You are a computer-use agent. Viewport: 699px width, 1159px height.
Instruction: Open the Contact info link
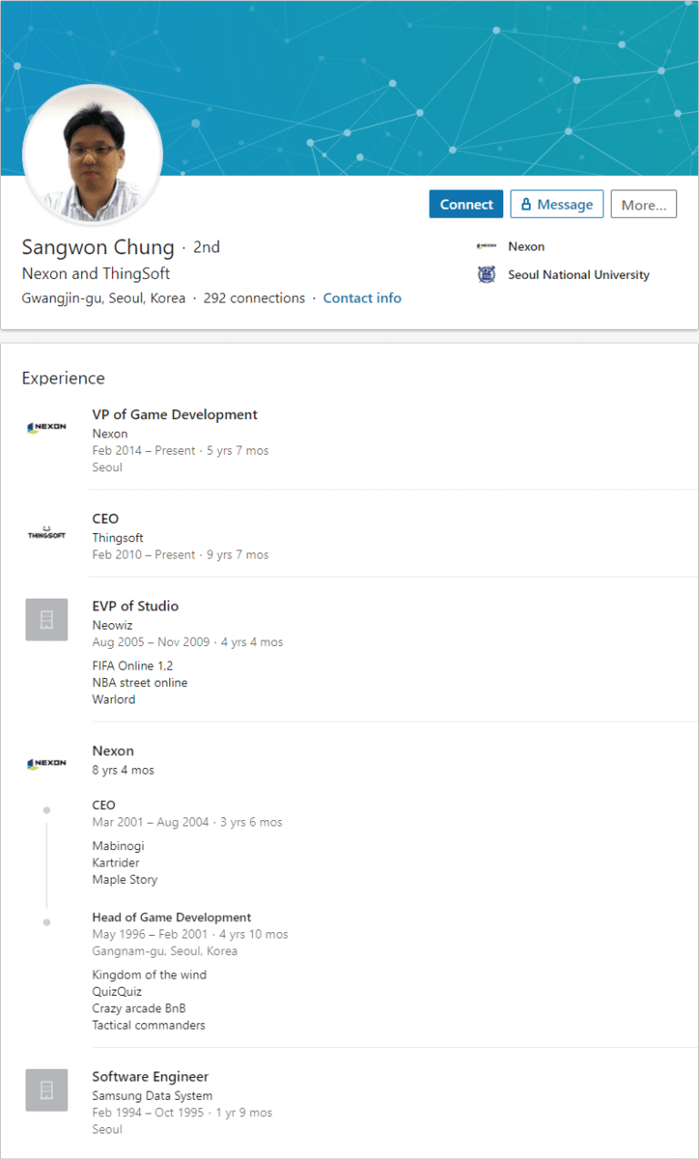[362, 298]
